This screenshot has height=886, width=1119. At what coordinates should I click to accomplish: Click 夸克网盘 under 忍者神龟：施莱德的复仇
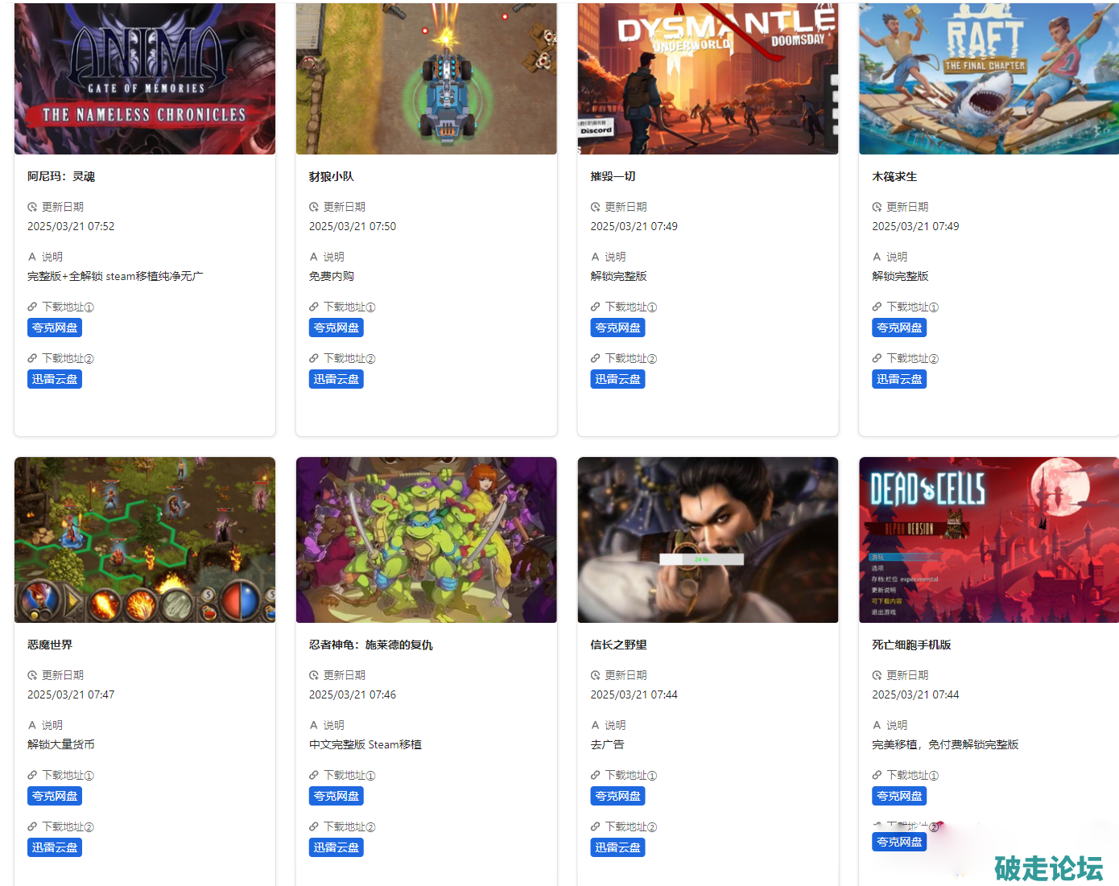[x=337, y=796]
